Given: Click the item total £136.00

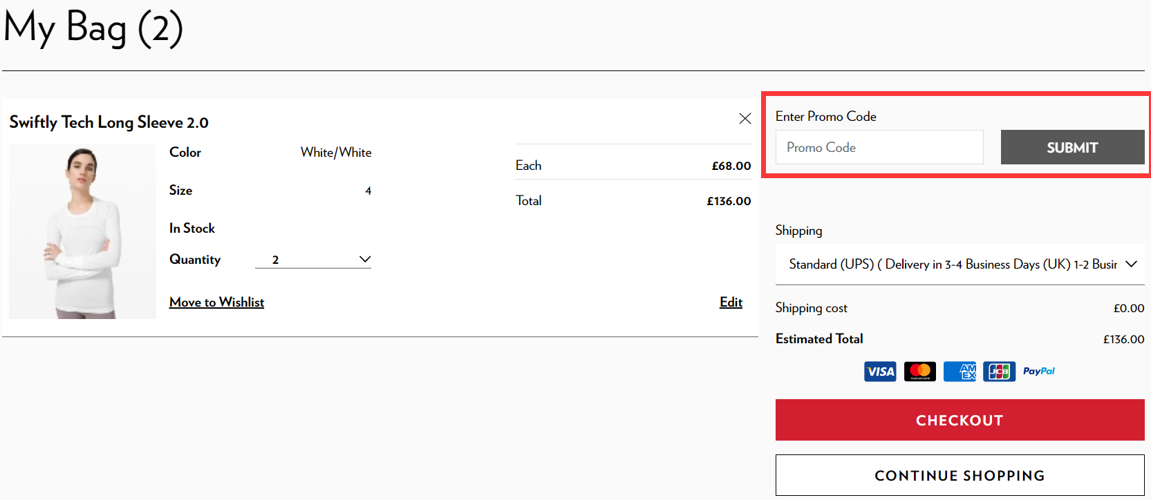Looking at the screenshot, I should click(729, 201).
